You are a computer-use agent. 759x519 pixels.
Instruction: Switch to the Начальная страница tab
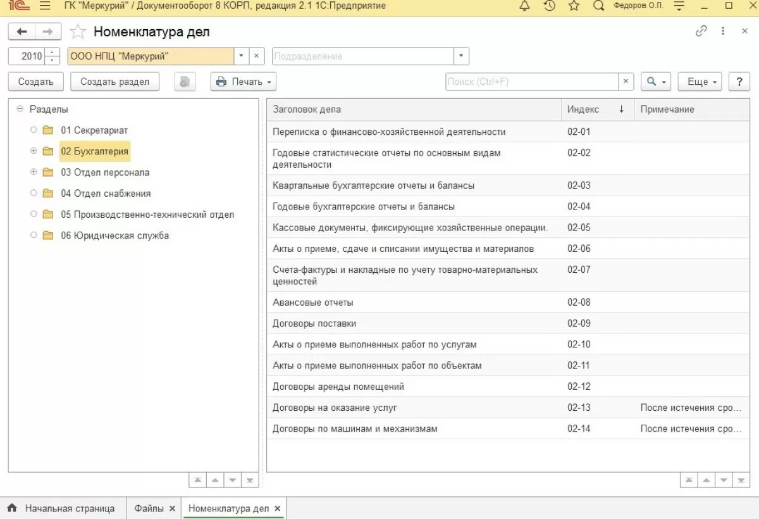pos(61,508)
